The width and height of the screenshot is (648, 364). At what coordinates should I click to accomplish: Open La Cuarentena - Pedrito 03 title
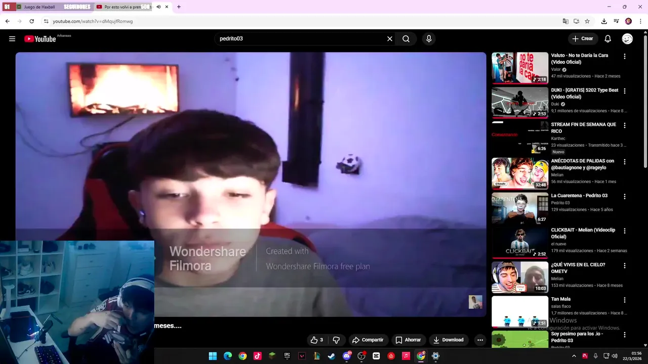click(x=579, y=196)
